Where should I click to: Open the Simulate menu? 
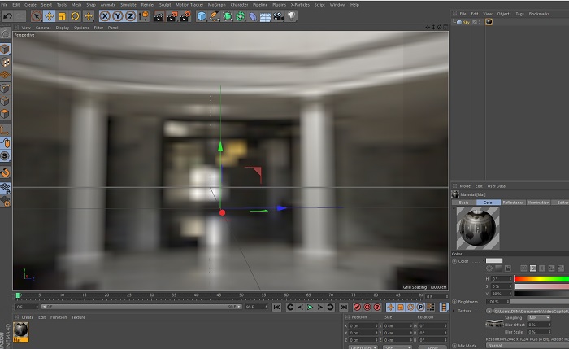pyautogui.click(x=128, y=5)
